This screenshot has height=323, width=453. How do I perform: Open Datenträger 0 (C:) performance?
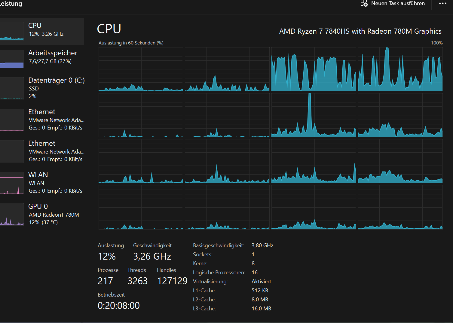tap(42, 88)
